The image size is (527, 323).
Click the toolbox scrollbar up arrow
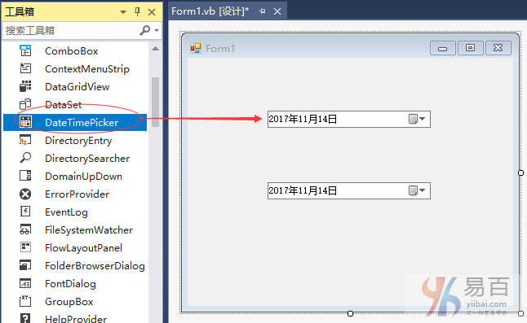[155, 49]
